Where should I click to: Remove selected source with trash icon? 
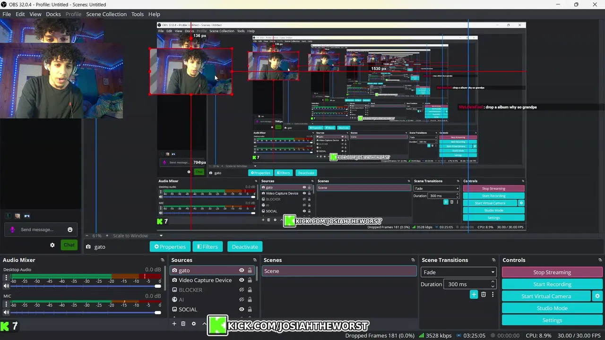click(x=183, y=323)
